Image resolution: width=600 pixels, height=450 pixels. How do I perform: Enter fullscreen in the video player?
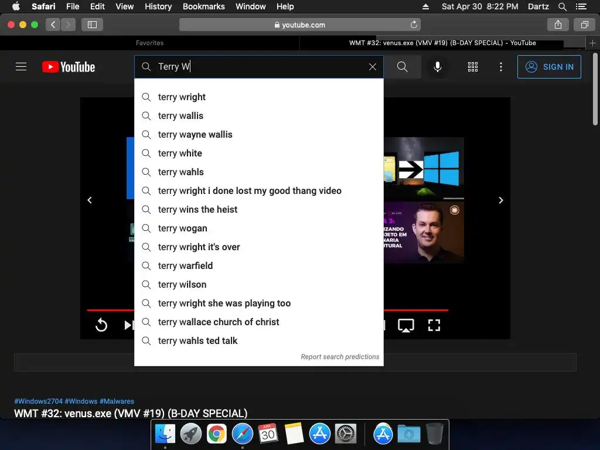point(434,325)
